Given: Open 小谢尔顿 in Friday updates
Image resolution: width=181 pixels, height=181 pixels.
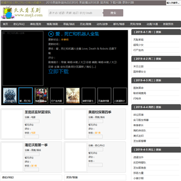Looking at the screenshot, I should click(138, 178).
